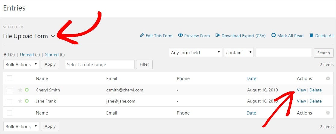Click the top Apply button
The height and width of the screenshot is (134, 336).
pyautogui.click(x=50, y=64)
